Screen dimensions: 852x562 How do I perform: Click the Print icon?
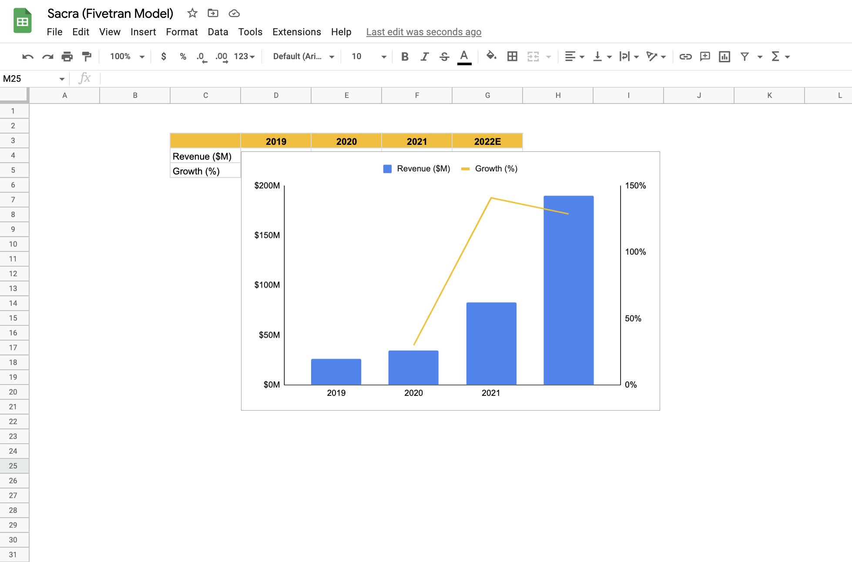67,57
